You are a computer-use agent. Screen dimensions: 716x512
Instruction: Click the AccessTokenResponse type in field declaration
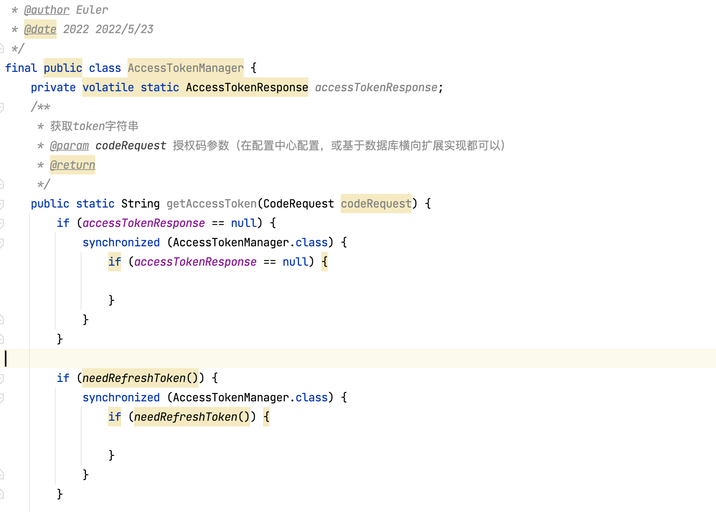point(247,87)
